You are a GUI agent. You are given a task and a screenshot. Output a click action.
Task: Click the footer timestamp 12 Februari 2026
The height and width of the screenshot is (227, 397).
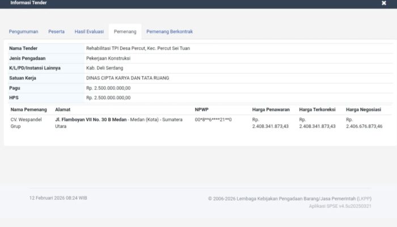(58, 198)
